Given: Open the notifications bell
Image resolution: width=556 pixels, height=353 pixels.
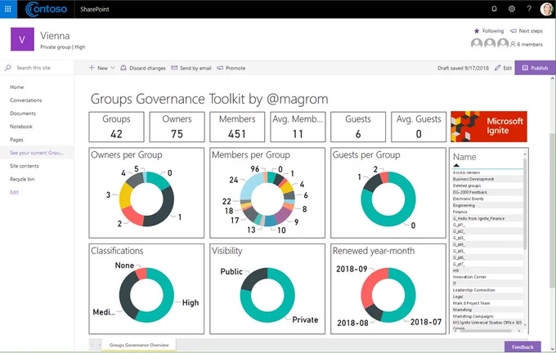Looking at the screenshot, I should pyautogui.click(x=494, y=9).
